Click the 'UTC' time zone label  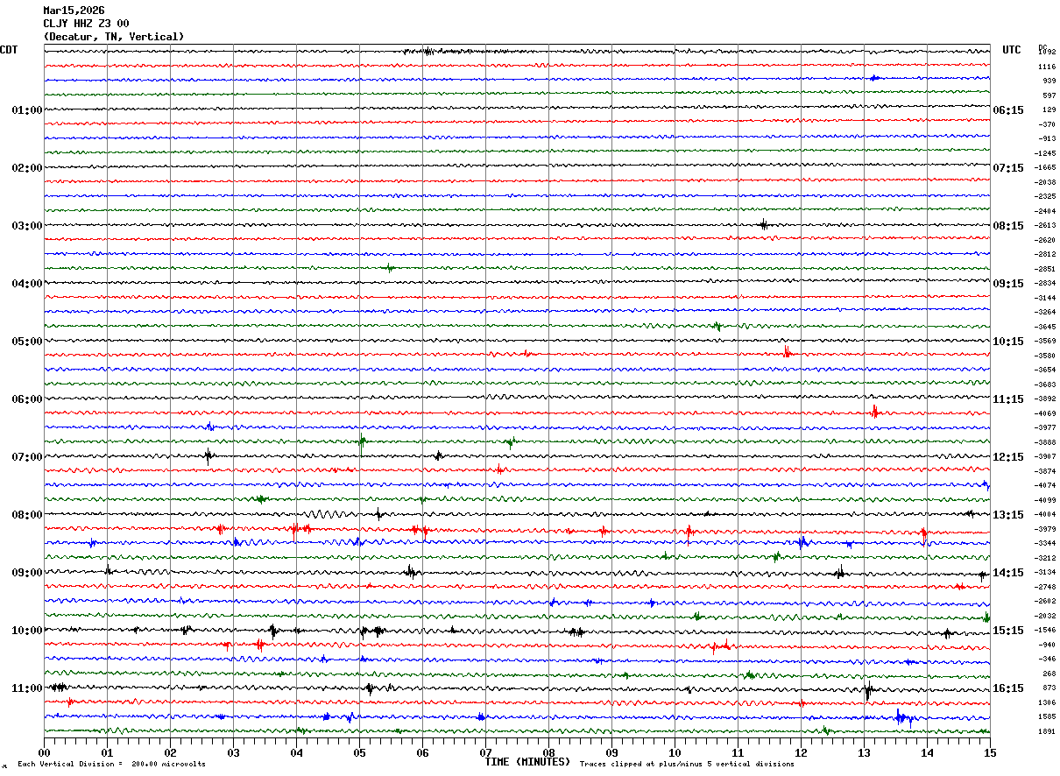pos(1012,50)
